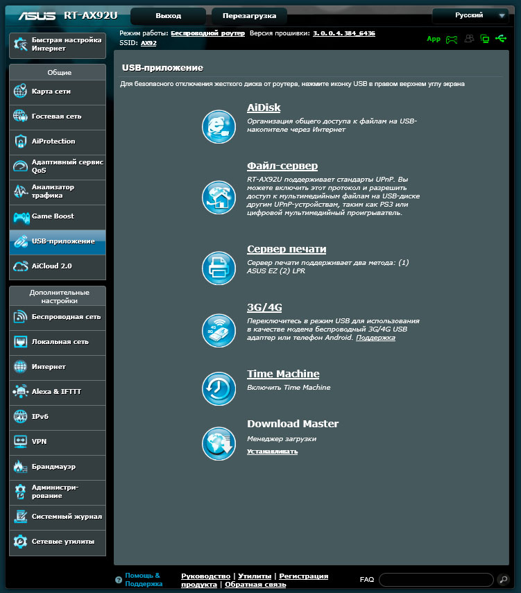Click the Утилиты footer link
The height and width of the screenshot is (593, 521).
(255, 576)
